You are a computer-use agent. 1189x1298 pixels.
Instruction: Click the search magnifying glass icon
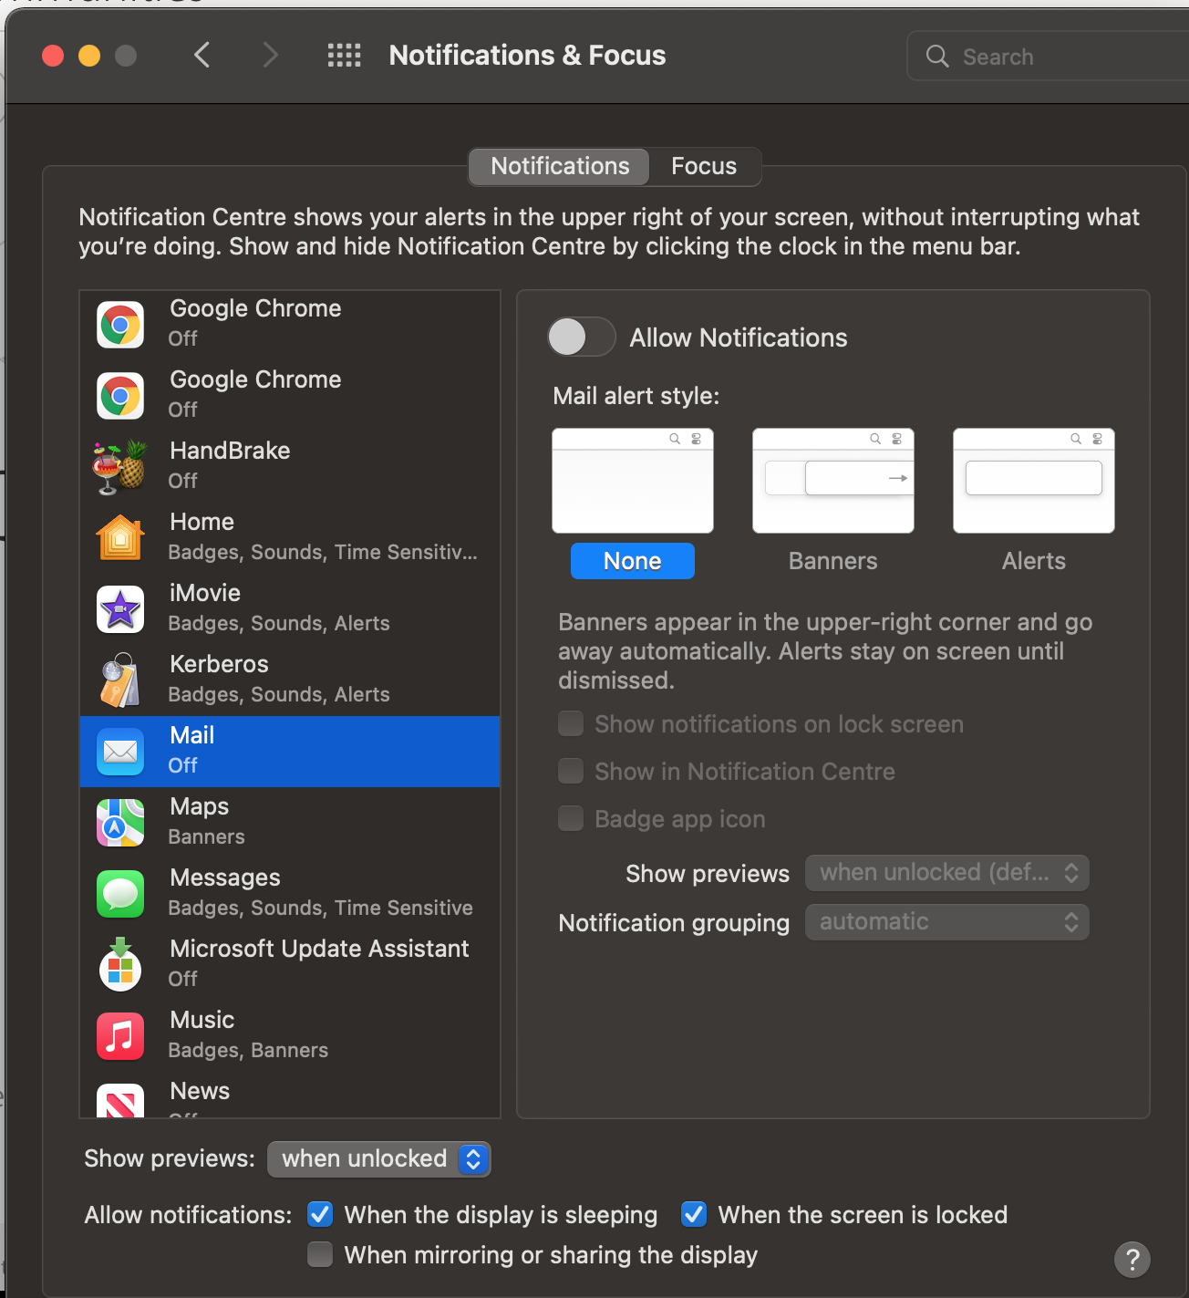point(937,57)
